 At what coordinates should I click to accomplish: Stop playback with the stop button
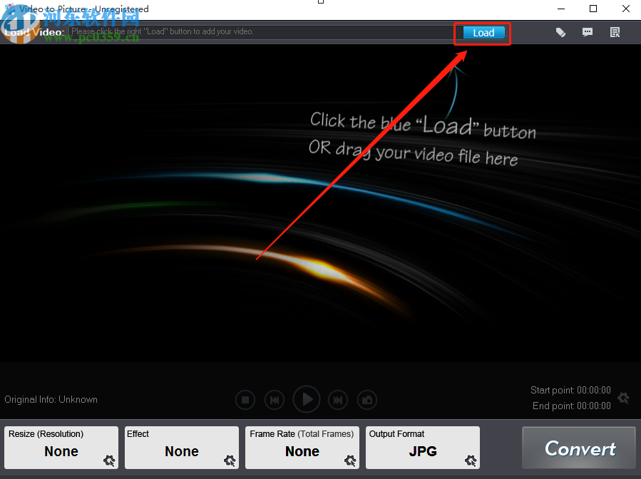click(245, 400)
